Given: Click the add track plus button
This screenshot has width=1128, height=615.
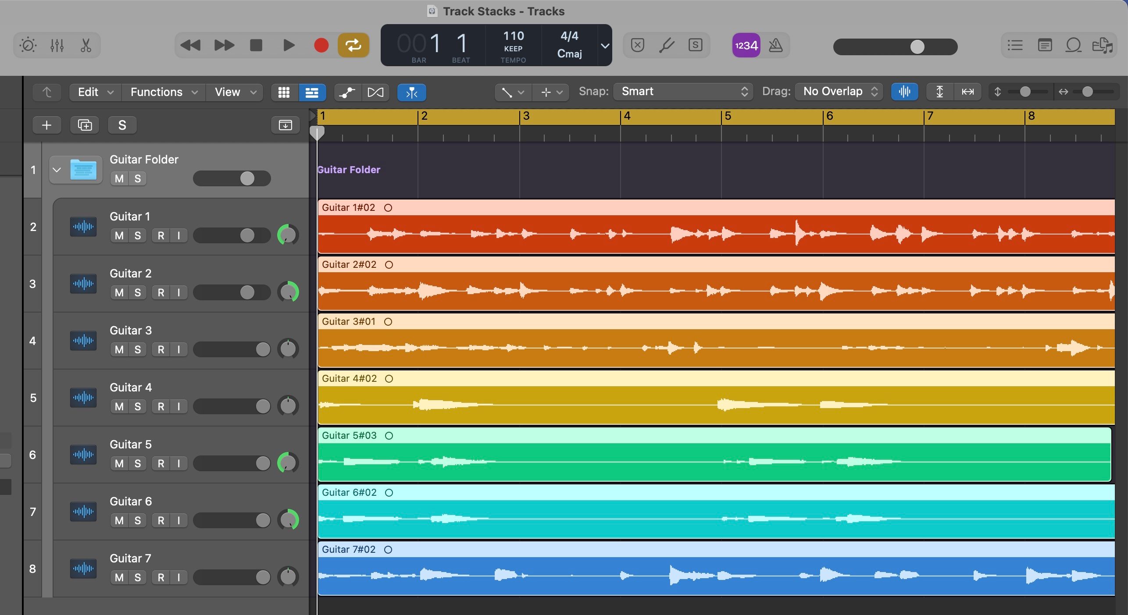Looking at the screenshot, I should (46, 125).
